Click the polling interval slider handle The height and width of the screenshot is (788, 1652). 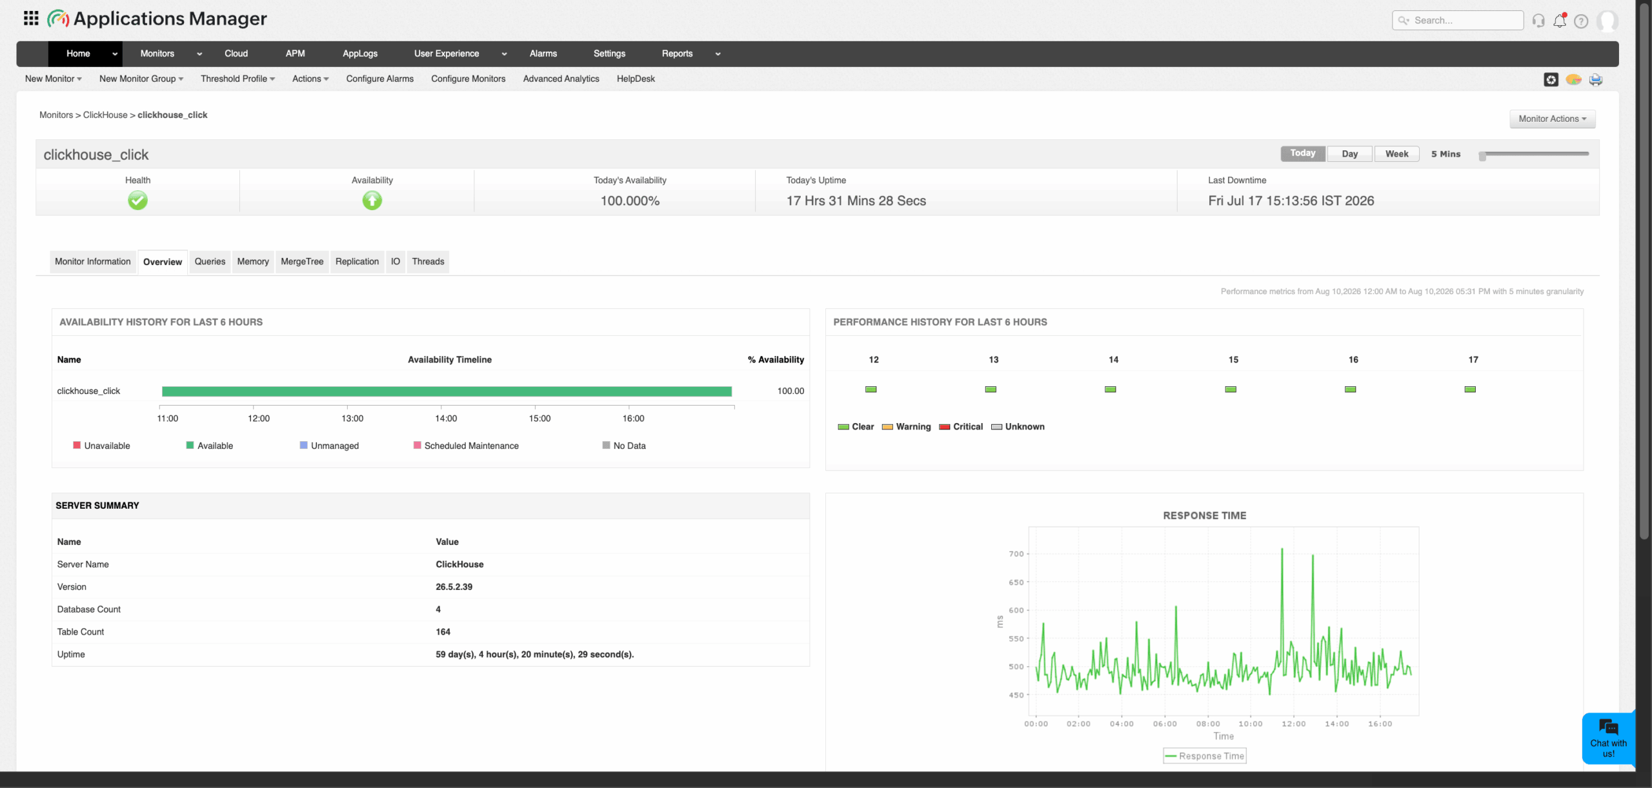coord(1482,155)
